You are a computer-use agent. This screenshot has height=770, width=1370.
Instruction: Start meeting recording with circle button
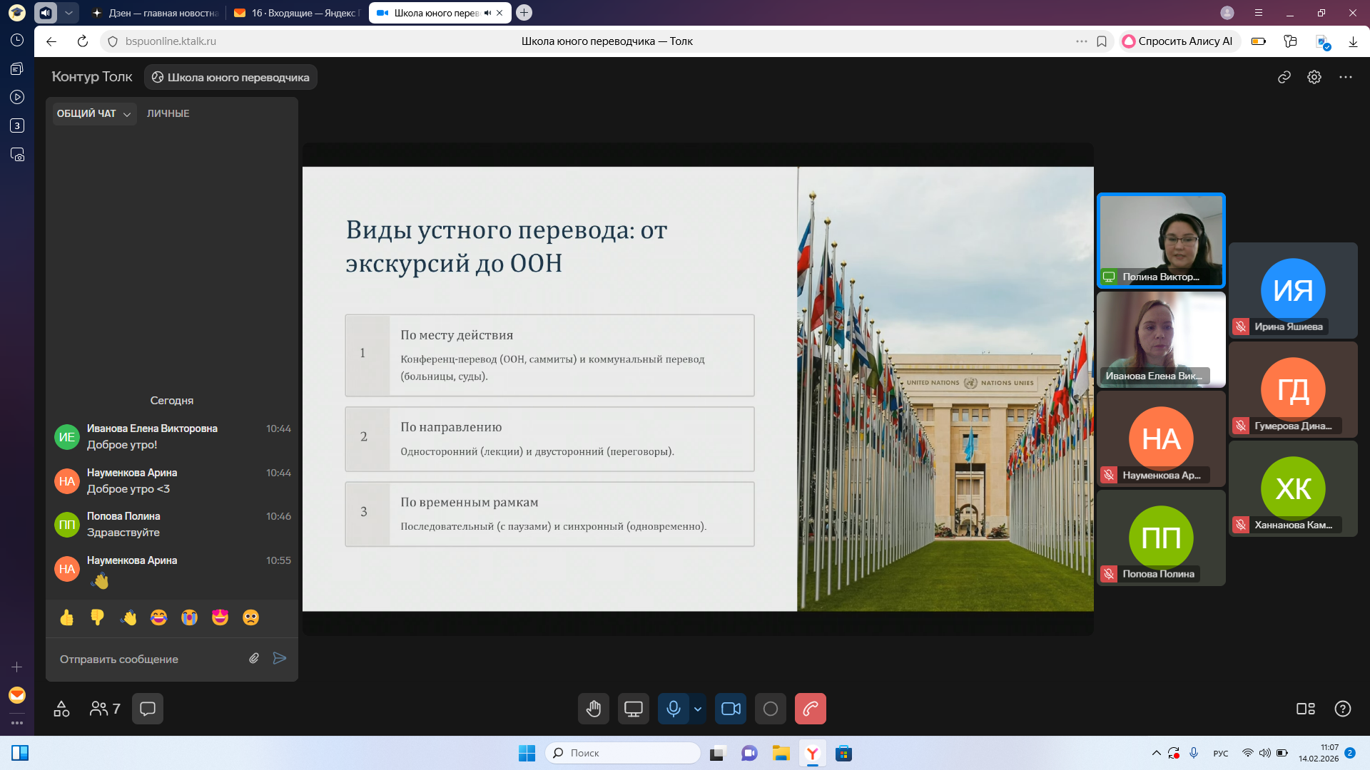pos(770,709)
